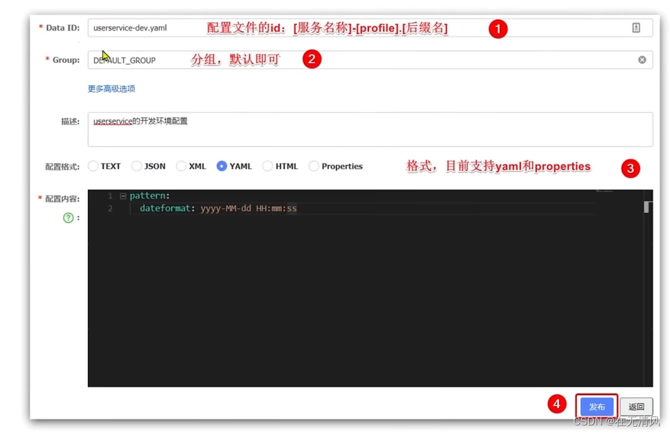Select the YAML format radio button

pos(222,166)
